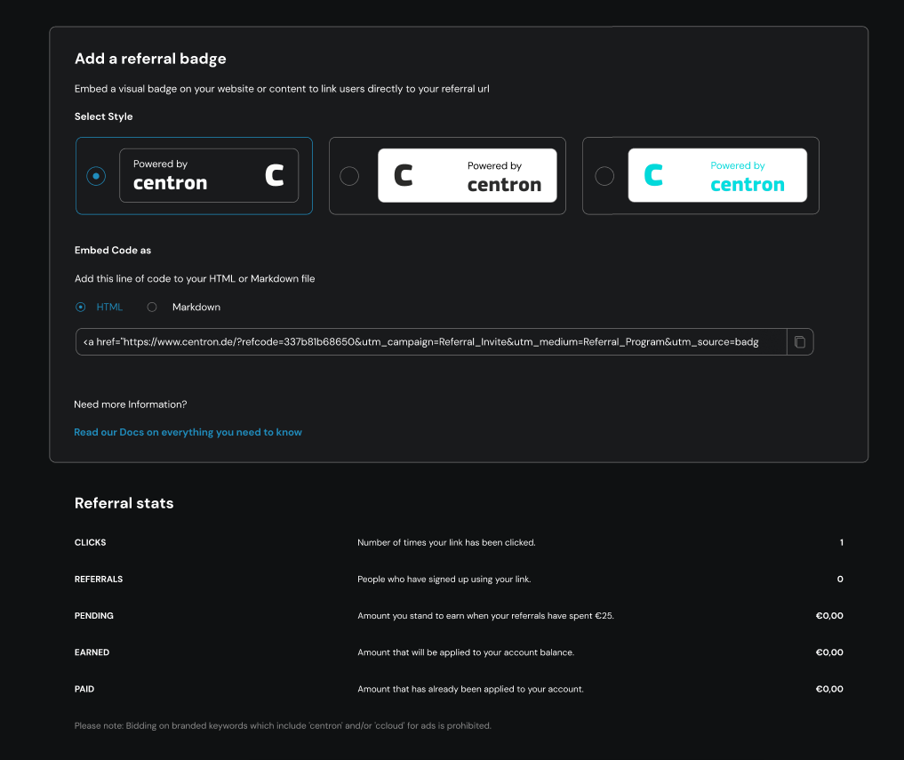This screenshot has width=904, height=760.
Task: Click the 'Referral stats' heading
Action: point(124,503)
